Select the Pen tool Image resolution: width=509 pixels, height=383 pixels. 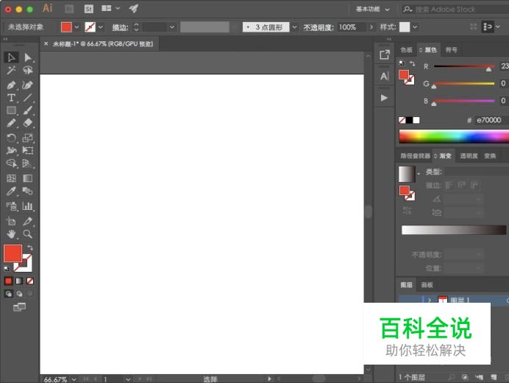(11, 85)
